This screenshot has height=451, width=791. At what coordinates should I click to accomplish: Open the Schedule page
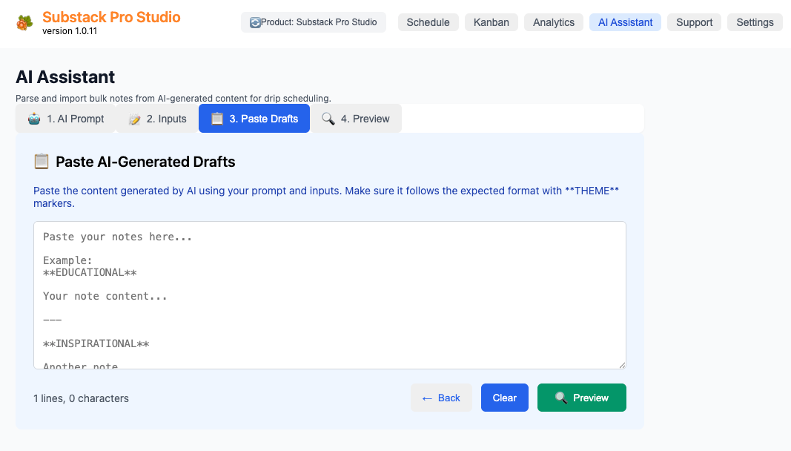coord(428,22)
